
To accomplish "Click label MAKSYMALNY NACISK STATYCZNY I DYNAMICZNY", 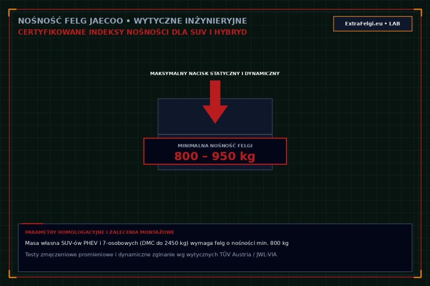I will coord(215,73).
